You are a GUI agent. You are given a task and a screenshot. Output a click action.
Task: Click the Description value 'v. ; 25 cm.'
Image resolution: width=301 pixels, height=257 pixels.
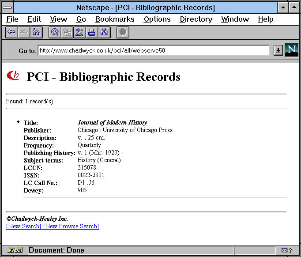[x=91, y=137]
